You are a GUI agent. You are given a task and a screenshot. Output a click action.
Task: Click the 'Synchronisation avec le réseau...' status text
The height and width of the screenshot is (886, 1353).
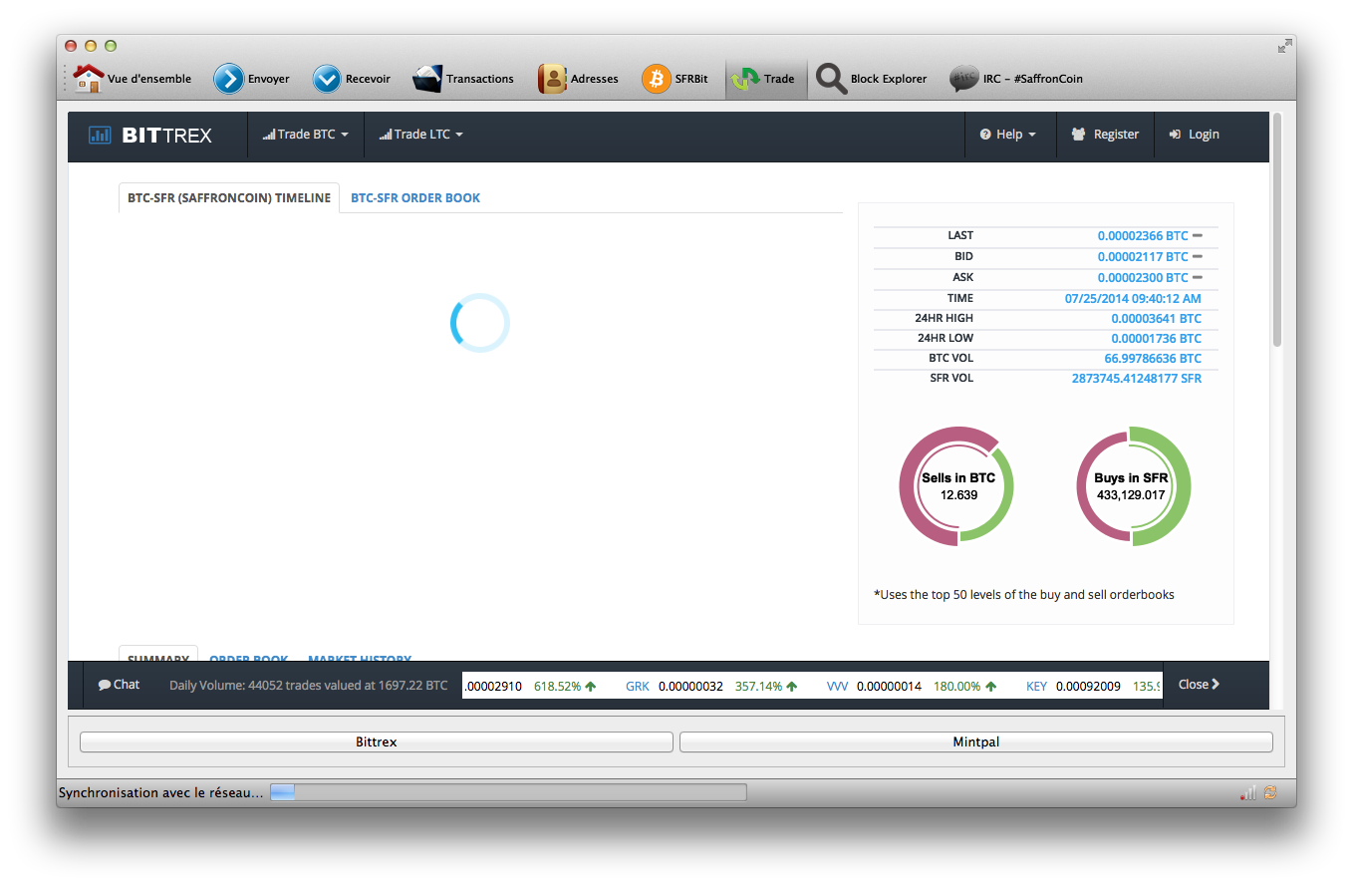tap(161, 793)
